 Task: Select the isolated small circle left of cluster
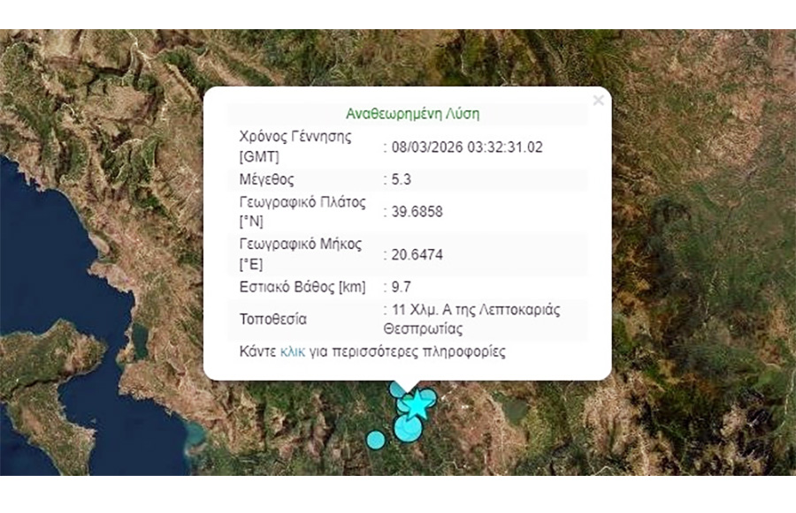point(376,439)
